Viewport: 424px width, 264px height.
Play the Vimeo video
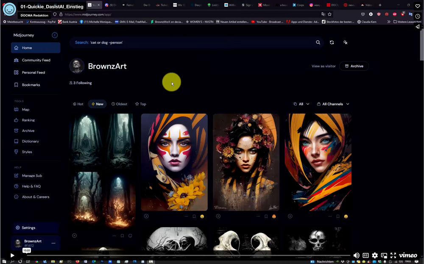click(12, 256)
